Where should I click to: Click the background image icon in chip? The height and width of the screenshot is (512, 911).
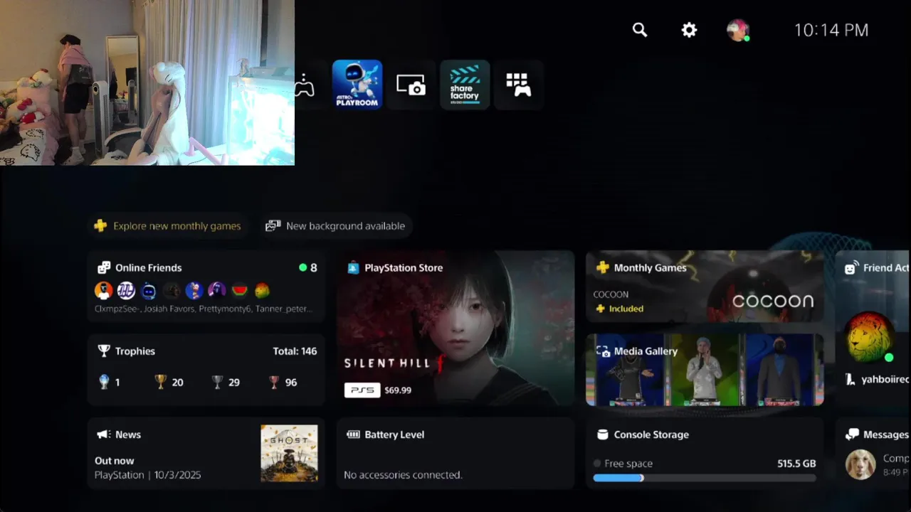(273, 225)
